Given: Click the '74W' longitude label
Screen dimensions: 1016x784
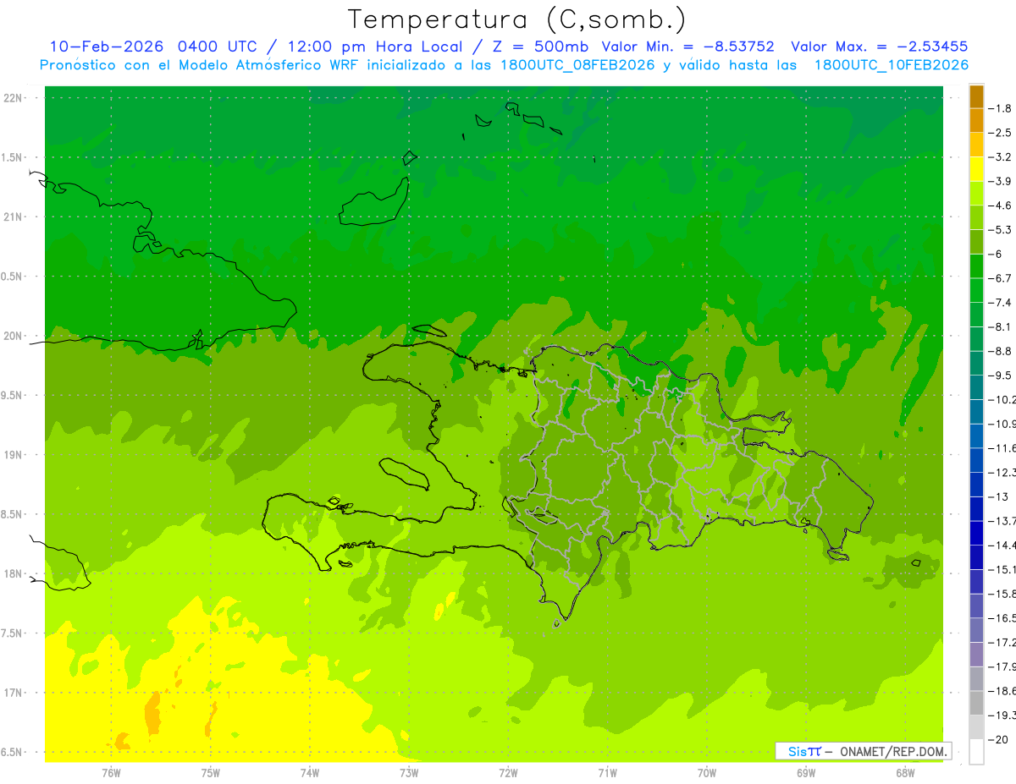Looking at the screenshot, I should (310, 772).
